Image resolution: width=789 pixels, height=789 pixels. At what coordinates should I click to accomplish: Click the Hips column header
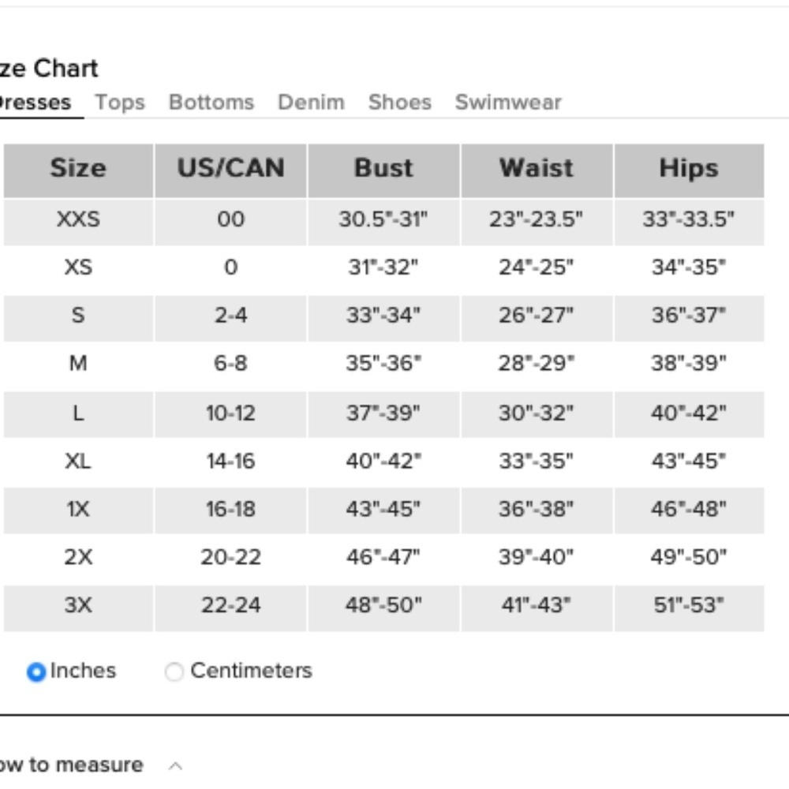tap(689, 169)
